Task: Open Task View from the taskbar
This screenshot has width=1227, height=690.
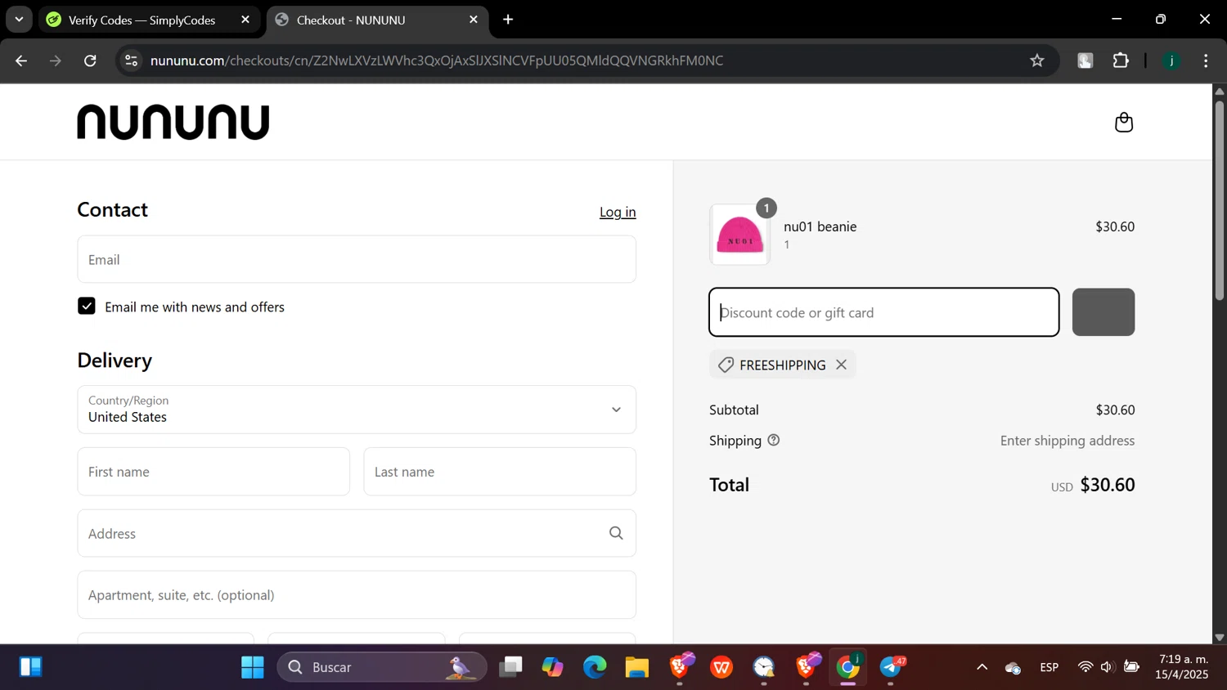Action: [511, 668]
